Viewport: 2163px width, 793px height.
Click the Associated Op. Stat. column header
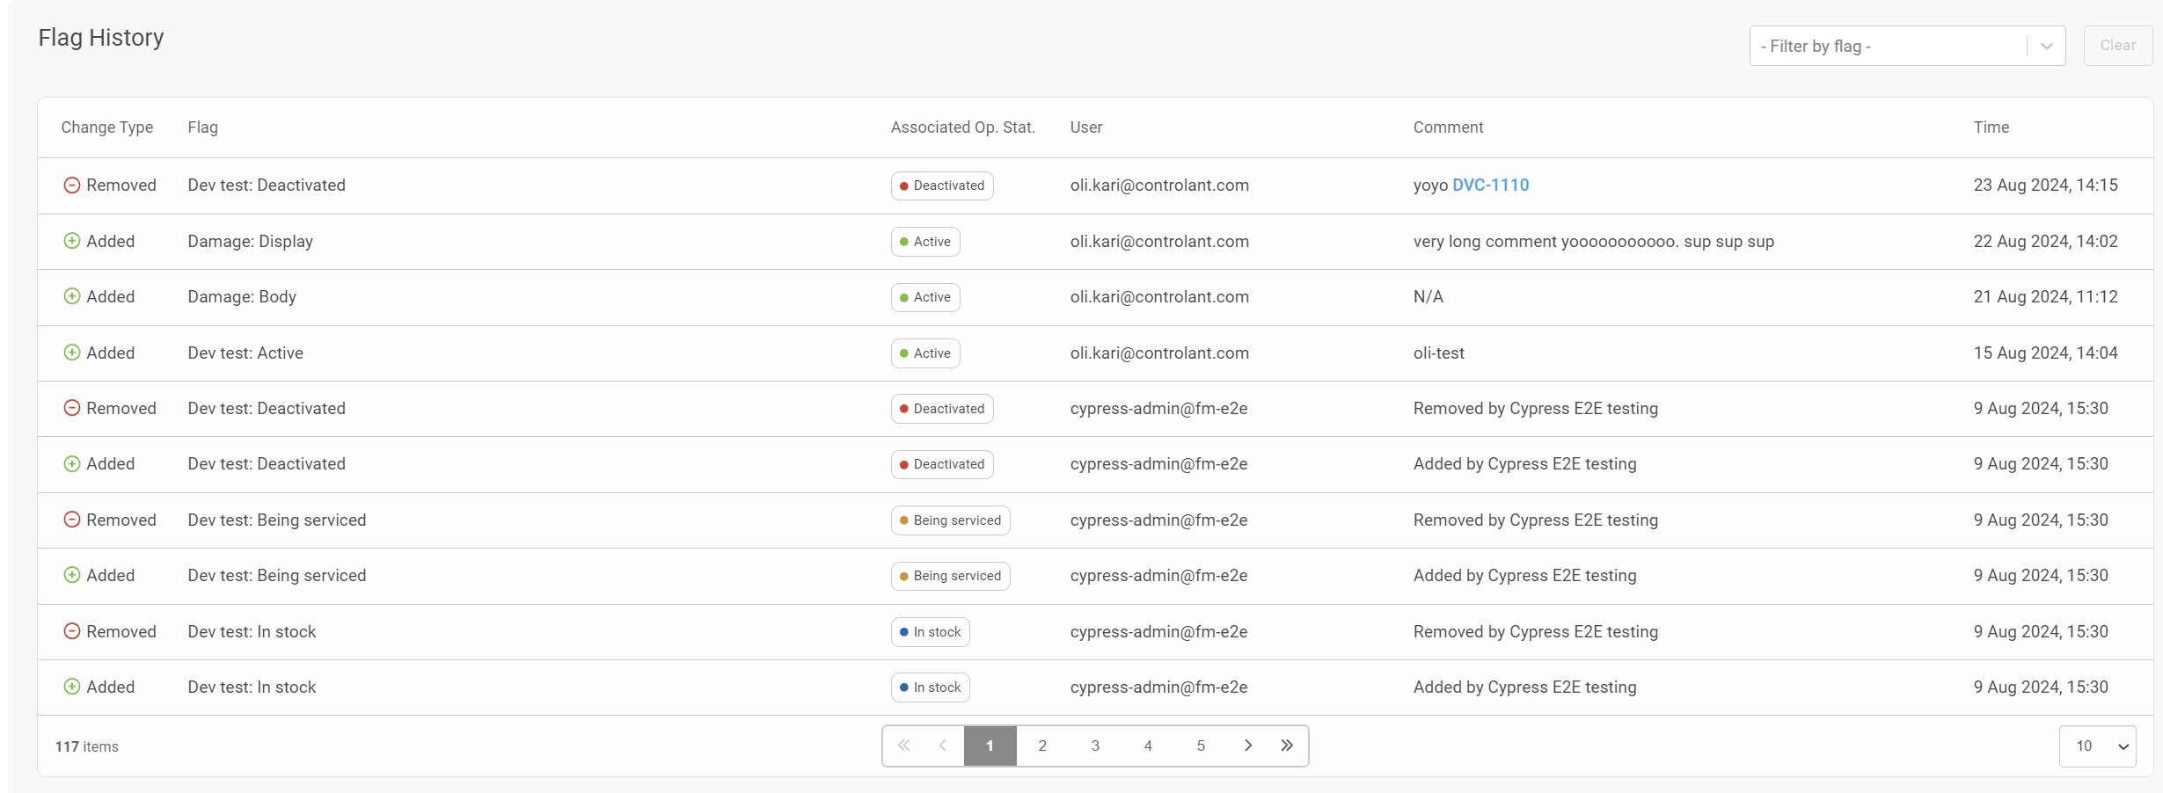click(x=962, y=127)
